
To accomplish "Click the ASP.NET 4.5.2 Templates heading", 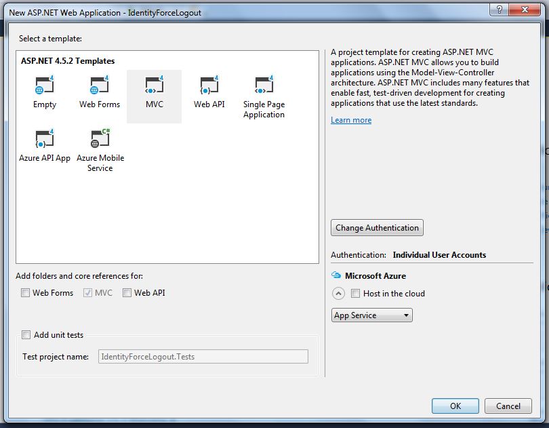I will coord(68,60).
